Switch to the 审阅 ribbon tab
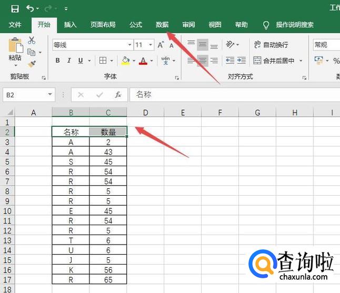 coord(188,25)
